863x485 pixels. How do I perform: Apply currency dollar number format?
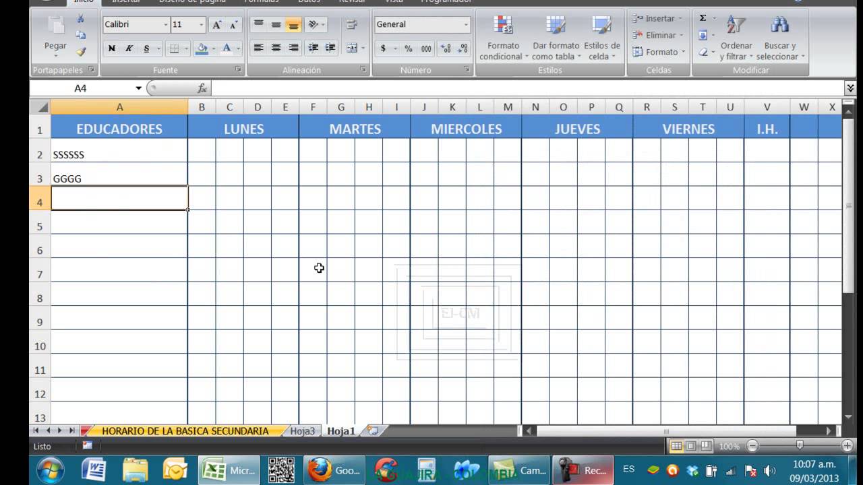[384, 48]
